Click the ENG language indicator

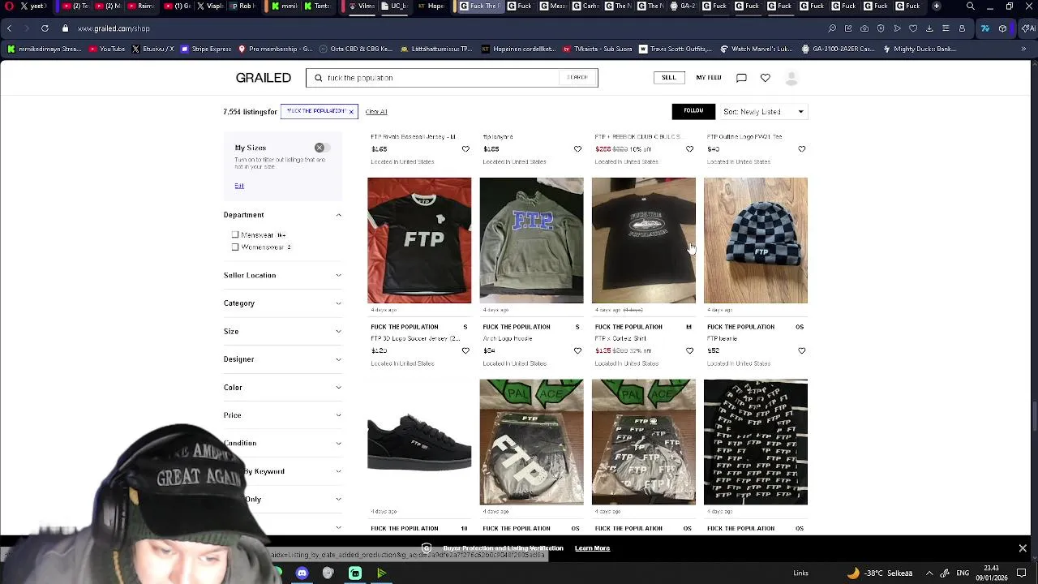pyautogui.click(x=963, y=573)
